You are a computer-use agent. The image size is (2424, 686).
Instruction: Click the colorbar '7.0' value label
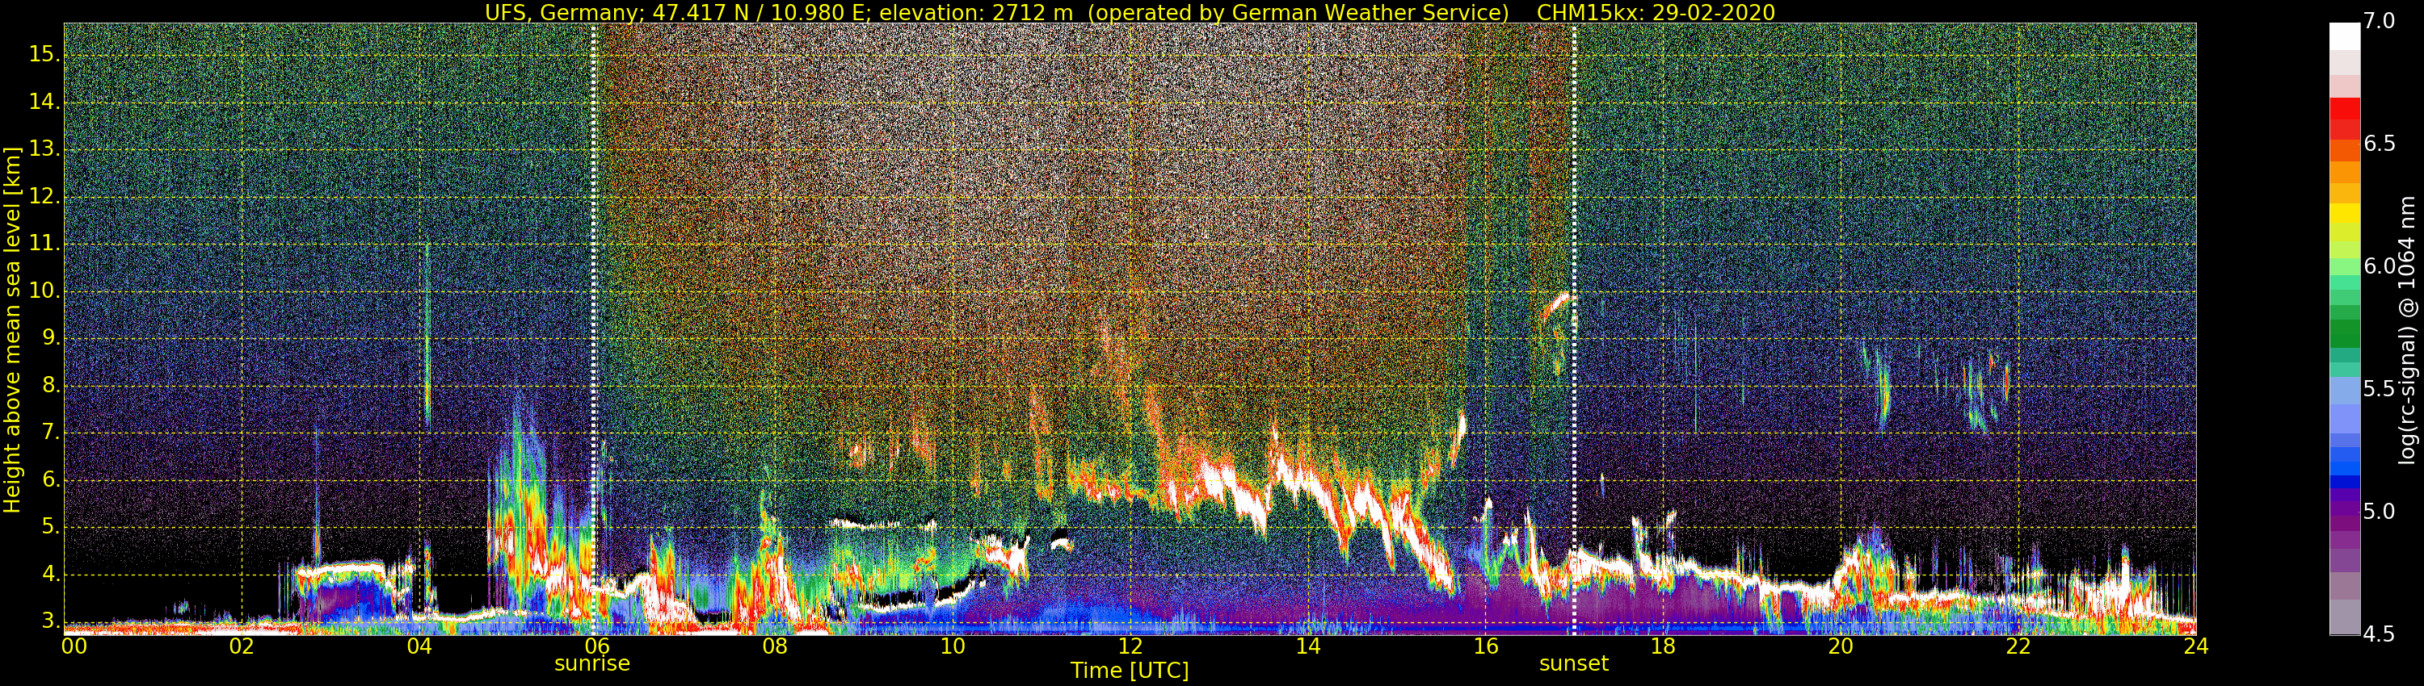[x=2379, y=22]
